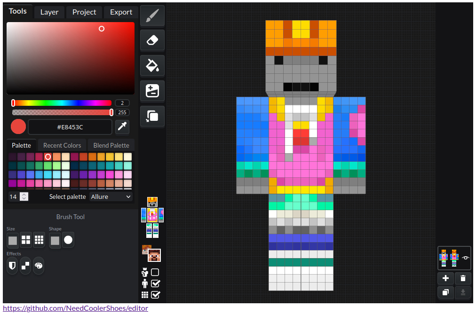
Task: Pick the paint bucket fill tool
Action: point(152,65)
